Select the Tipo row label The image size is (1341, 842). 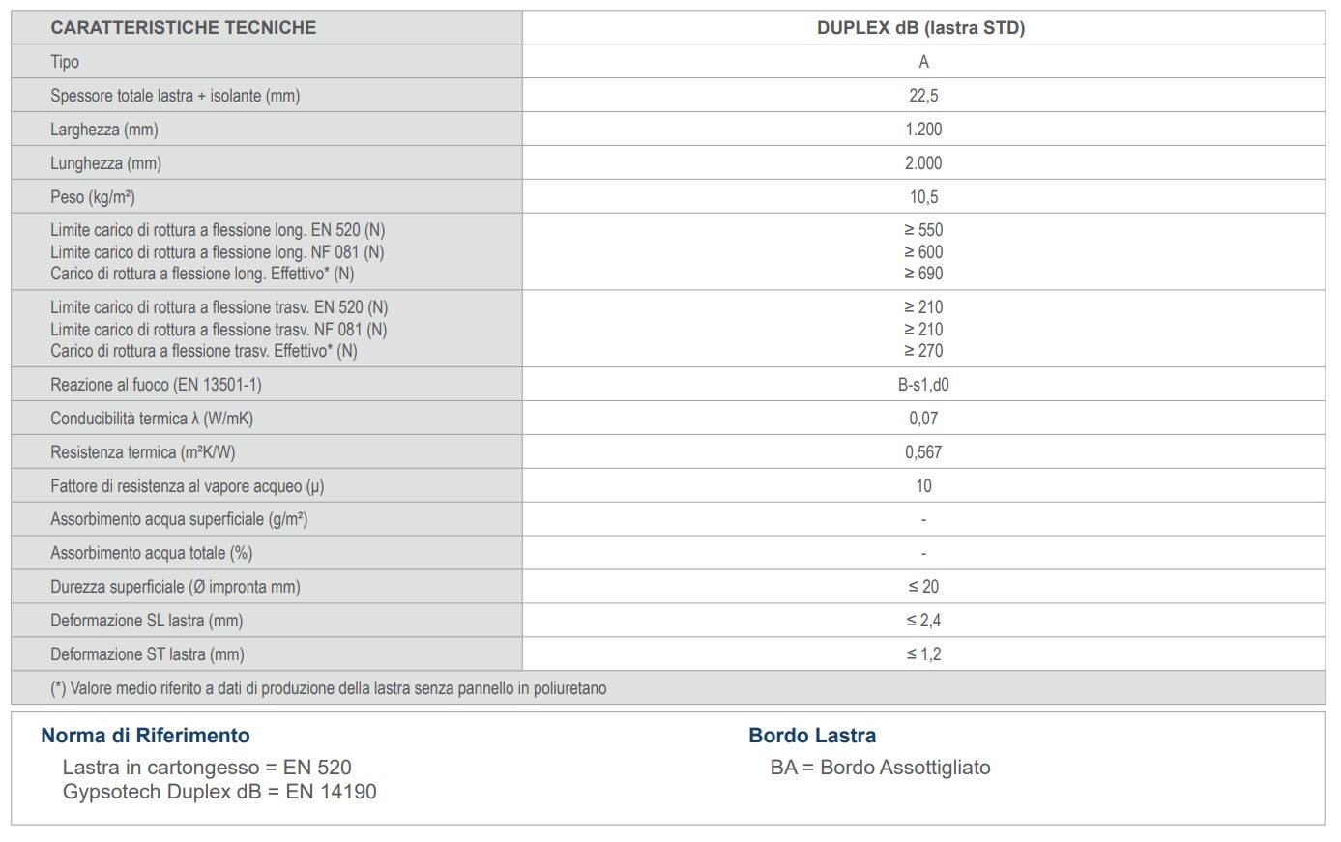click(65, 62)
